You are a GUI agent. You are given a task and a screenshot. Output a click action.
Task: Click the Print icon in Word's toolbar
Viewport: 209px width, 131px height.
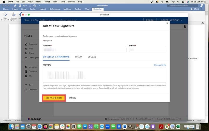35,6
